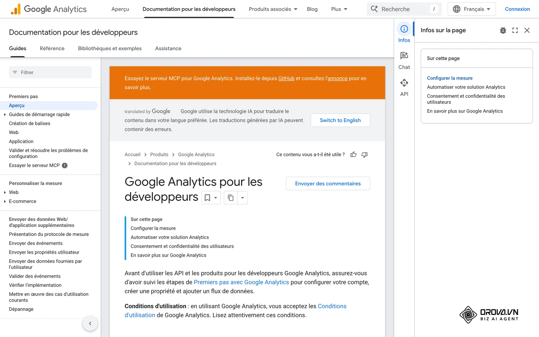Jump to Automatiser votre solution Analytics in Infos panel

[x=466, y=87]
